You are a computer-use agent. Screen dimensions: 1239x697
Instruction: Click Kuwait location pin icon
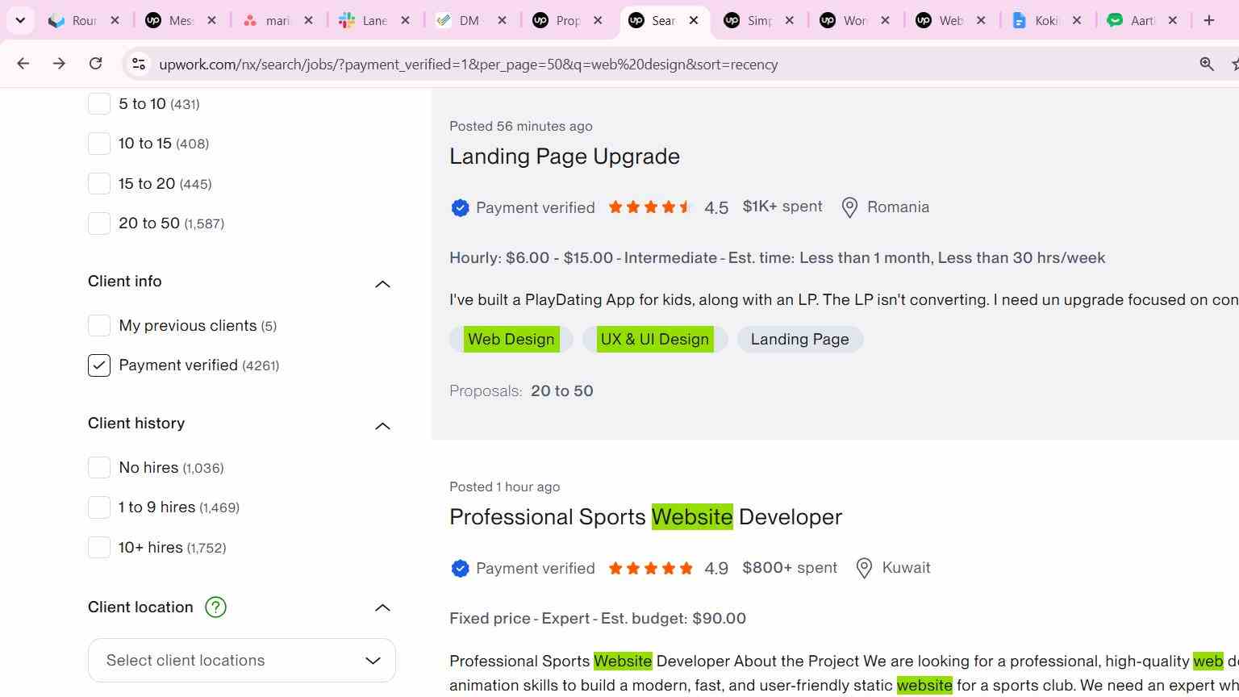pyautogui.click(x=864, y=568)
